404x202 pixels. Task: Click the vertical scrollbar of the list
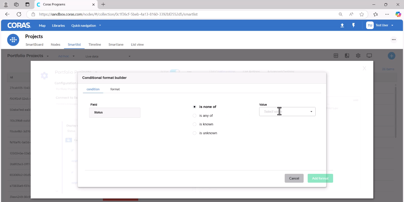pyautogui.click(x=396, y=112)
